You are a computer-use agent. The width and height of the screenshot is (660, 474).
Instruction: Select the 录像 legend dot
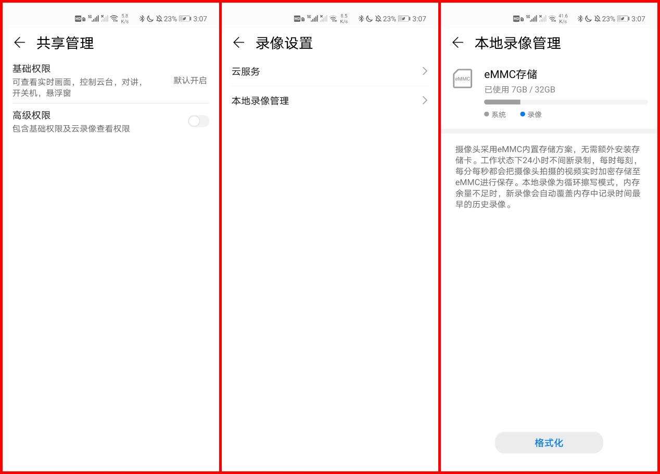click(x=522, y=114)
